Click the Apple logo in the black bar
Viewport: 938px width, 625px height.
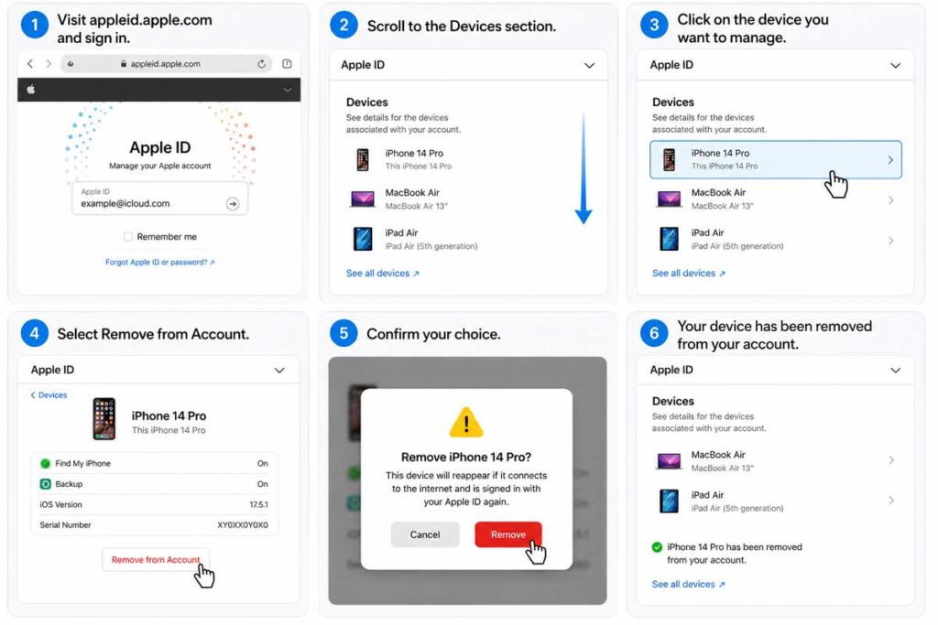(31, 90)
